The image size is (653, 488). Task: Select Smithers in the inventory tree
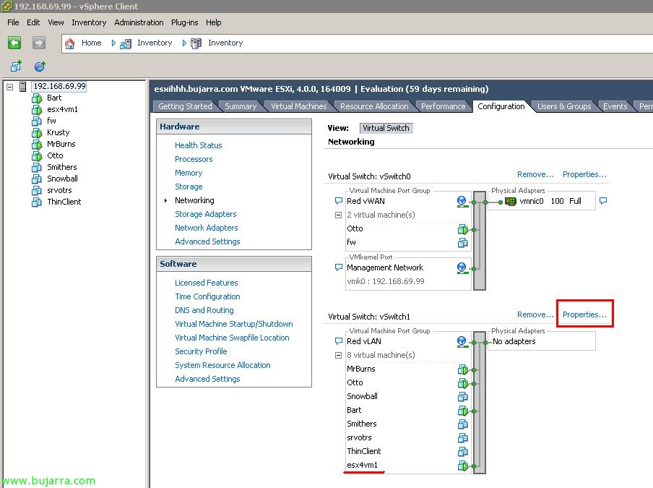(x=62, y=167)
